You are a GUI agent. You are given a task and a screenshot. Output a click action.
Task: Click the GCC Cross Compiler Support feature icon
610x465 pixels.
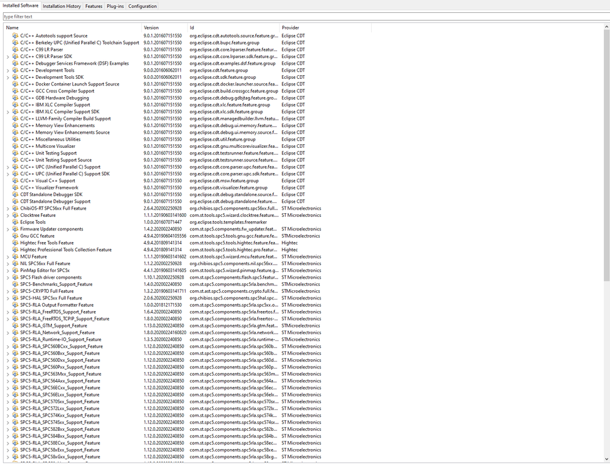point(15,91)
